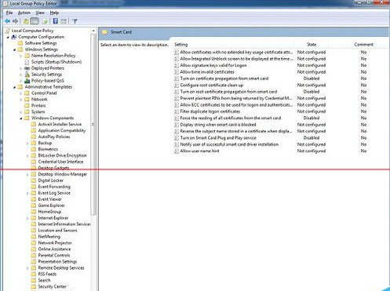This screenshot has height=291, width=390.
Task: Sort by the State column header
Action: point(312,45)
